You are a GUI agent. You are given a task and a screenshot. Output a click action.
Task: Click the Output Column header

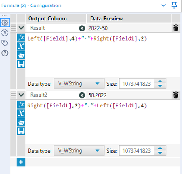[47, 19]
